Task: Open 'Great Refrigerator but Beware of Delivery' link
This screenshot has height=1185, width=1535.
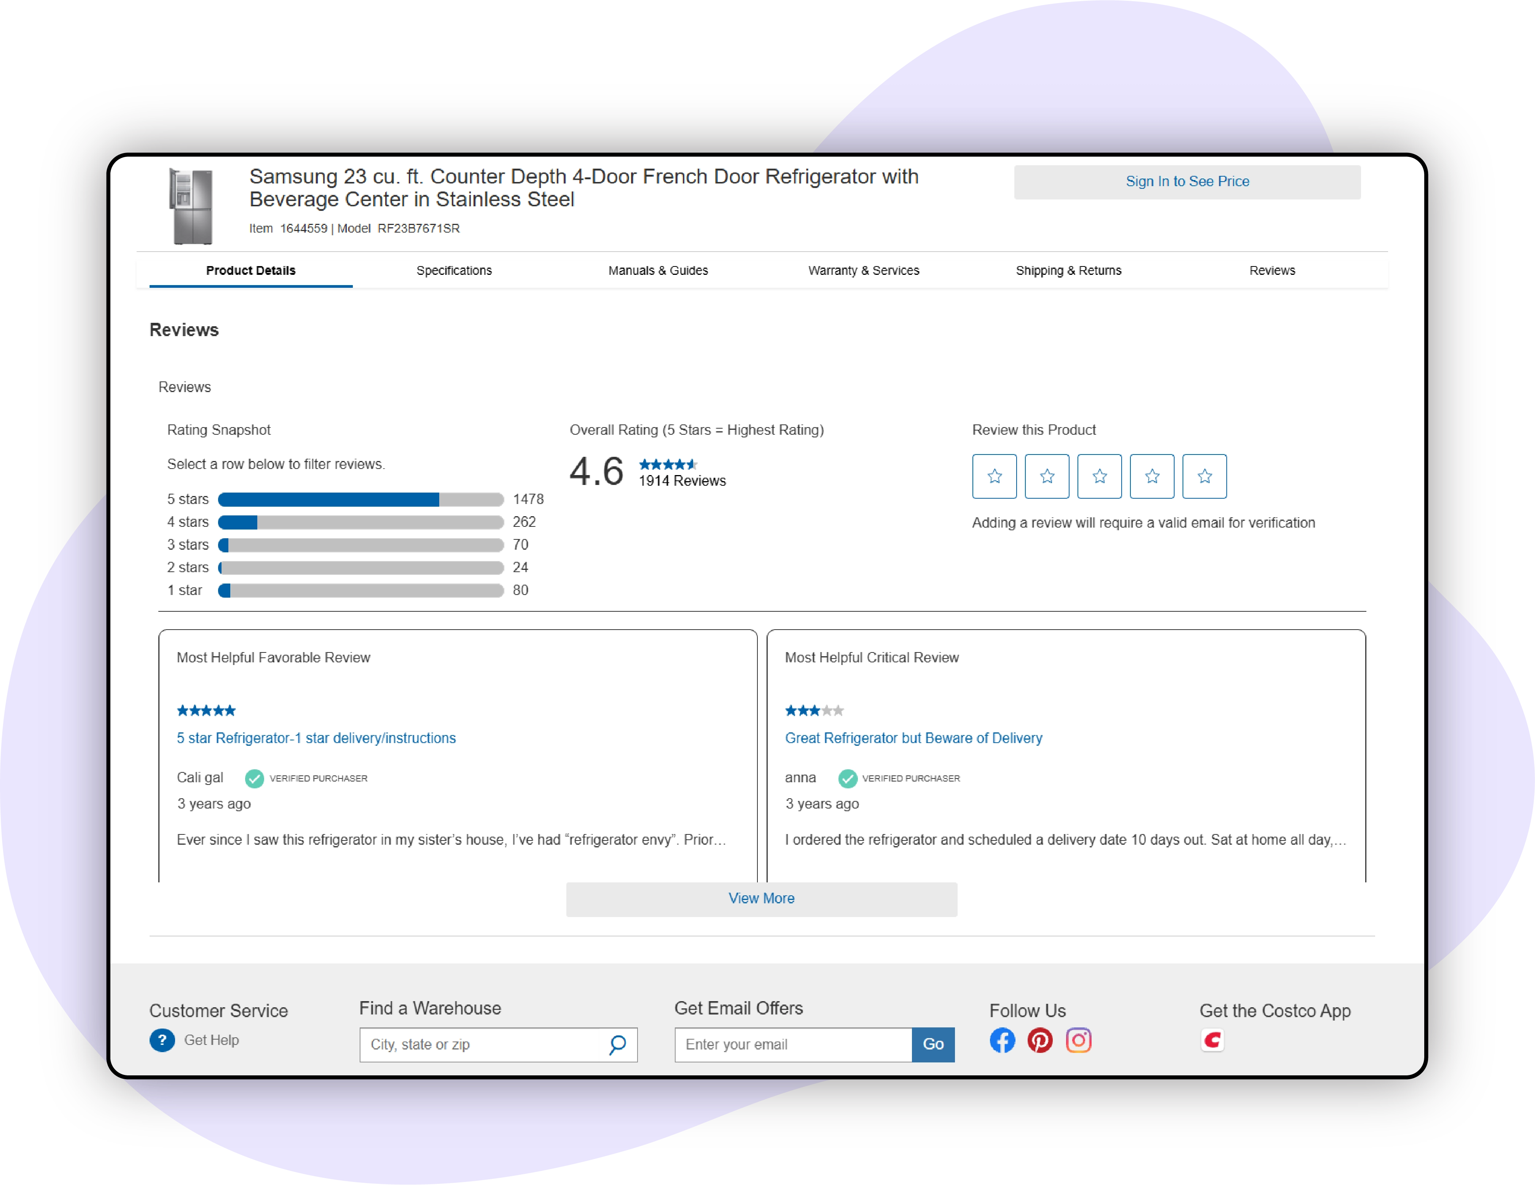Action: pyautogui.click(x=913, y=738)
